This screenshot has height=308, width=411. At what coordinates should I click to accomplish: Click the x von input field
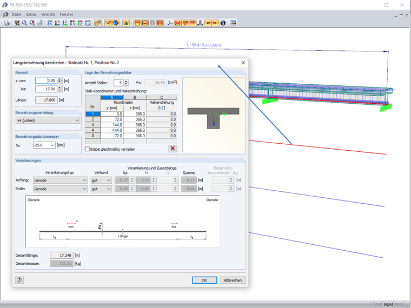pos(47,81)
